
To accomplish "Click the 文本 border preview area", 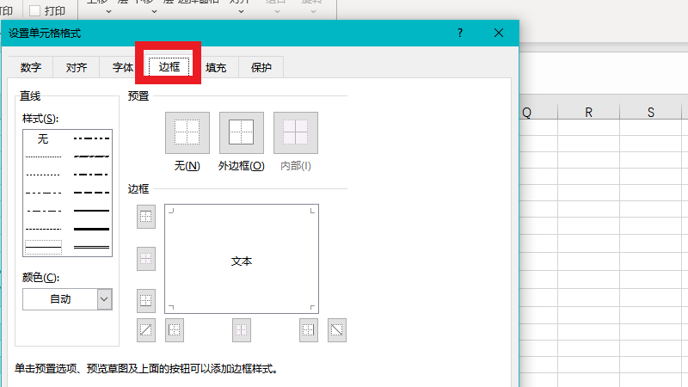I will click(x=242, y=261).
